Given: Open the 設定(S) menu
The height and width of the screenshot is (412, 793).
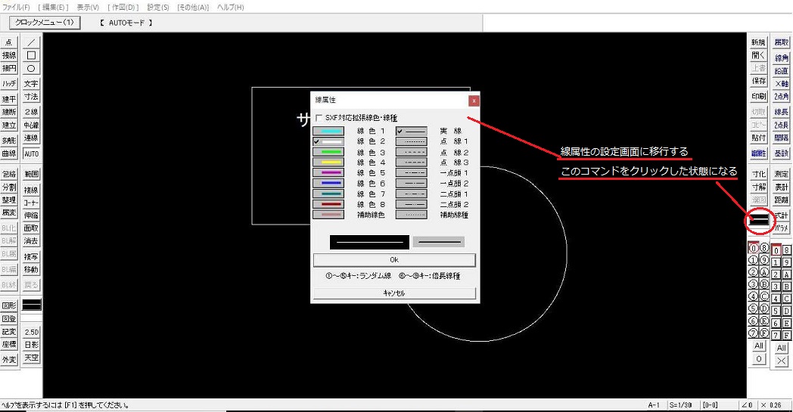Looking at the screenshot, I should [158, 7].
